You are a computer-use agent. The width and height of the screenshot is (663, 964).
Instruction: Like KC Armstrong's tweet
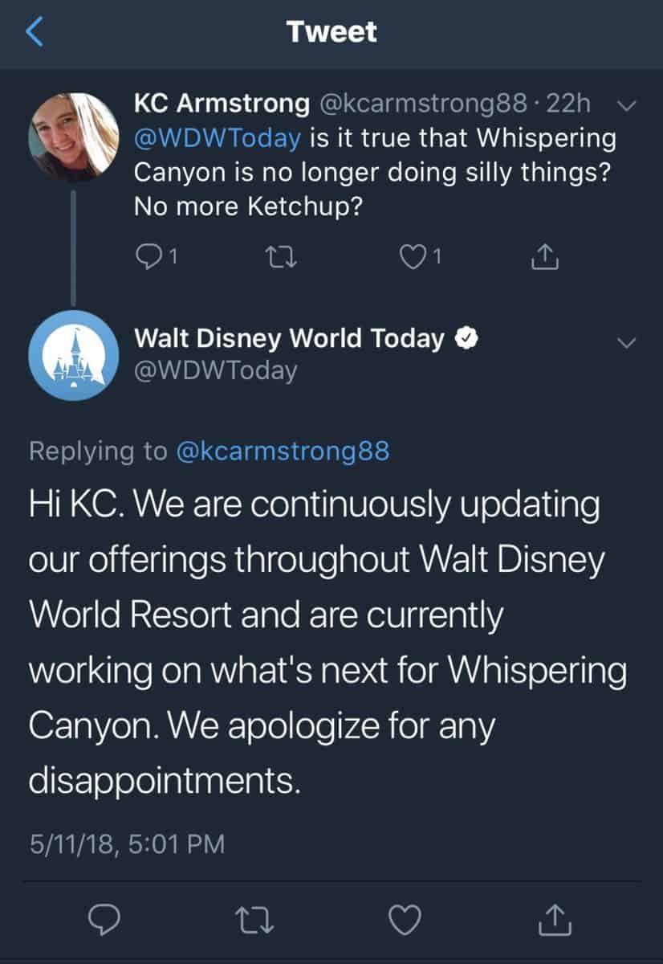pyautogui.click(x=410, y=256)
